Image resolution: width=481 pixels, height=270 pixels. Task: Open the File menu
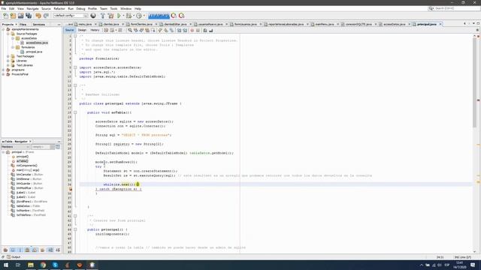click(4, 8)
